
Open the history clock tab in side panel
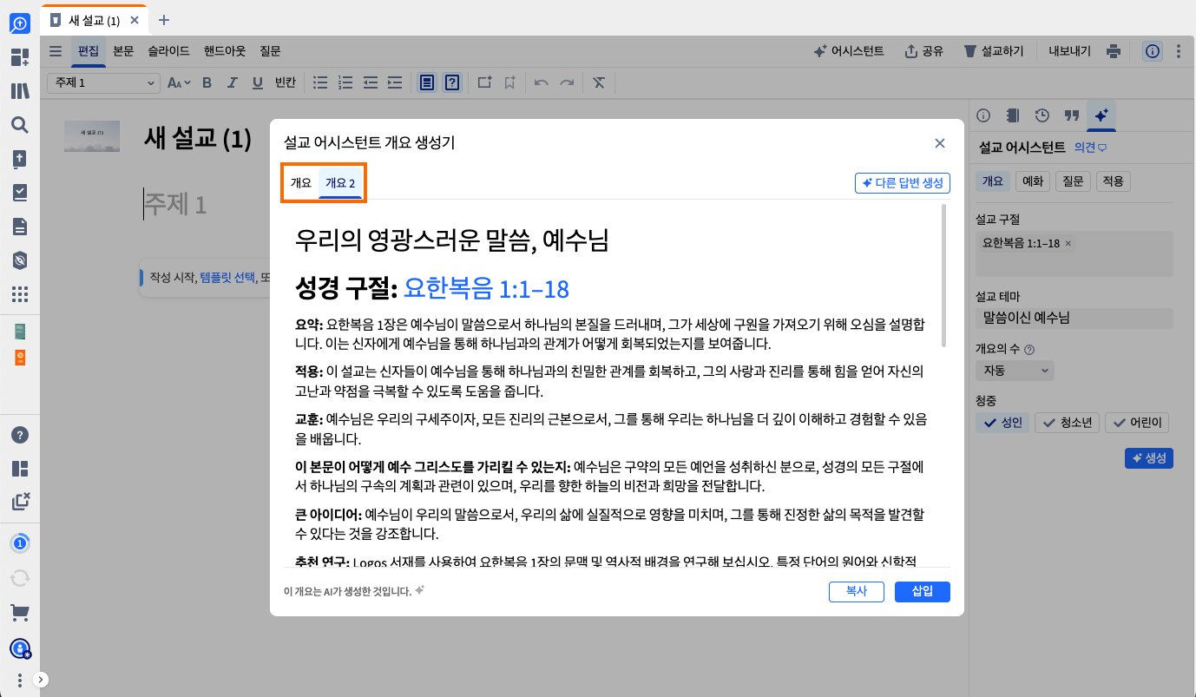tap(1042, 115)
